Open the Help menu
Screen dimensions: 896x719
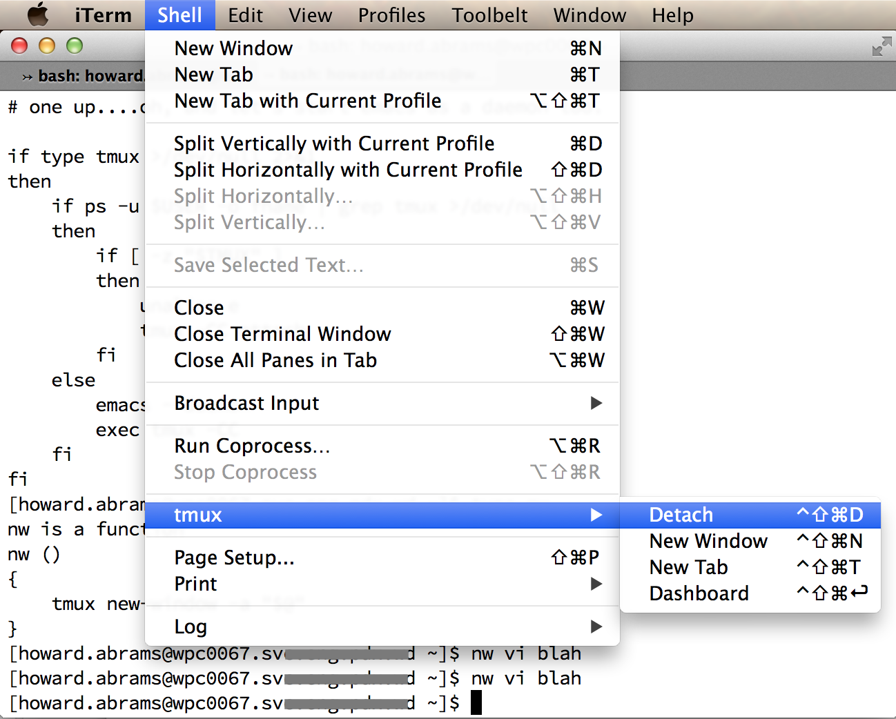pyautogui.click(x=672, y=14)
